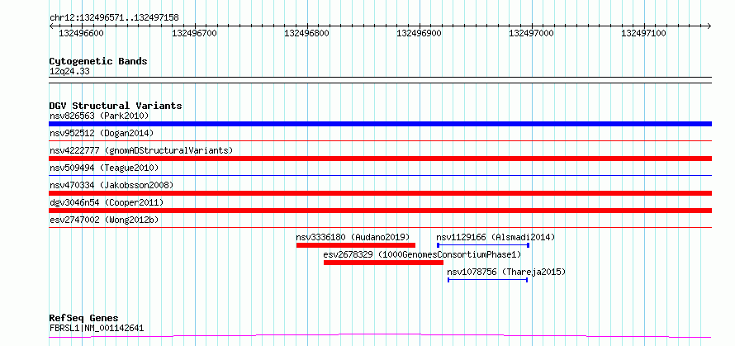Toggle the RefSeq Genes track heading
The width and height of the screenshot is (735, 346).
pyautogui.click(x=83, y=319)
